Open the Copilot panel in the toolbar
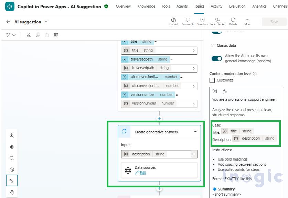Screen dimensions: 288x198 point(173,21)
